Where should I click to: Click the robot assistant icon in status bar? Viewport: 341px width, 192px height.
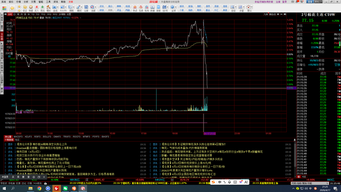[45, 183]
